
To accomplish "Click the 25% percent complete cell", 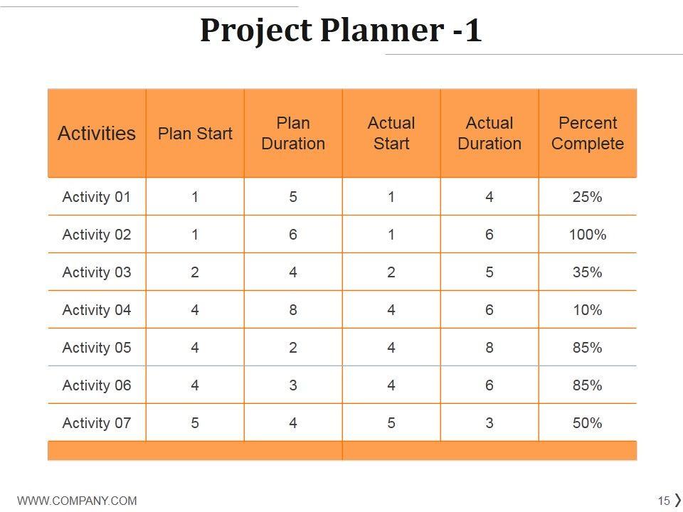I will (x=588, y=197).
